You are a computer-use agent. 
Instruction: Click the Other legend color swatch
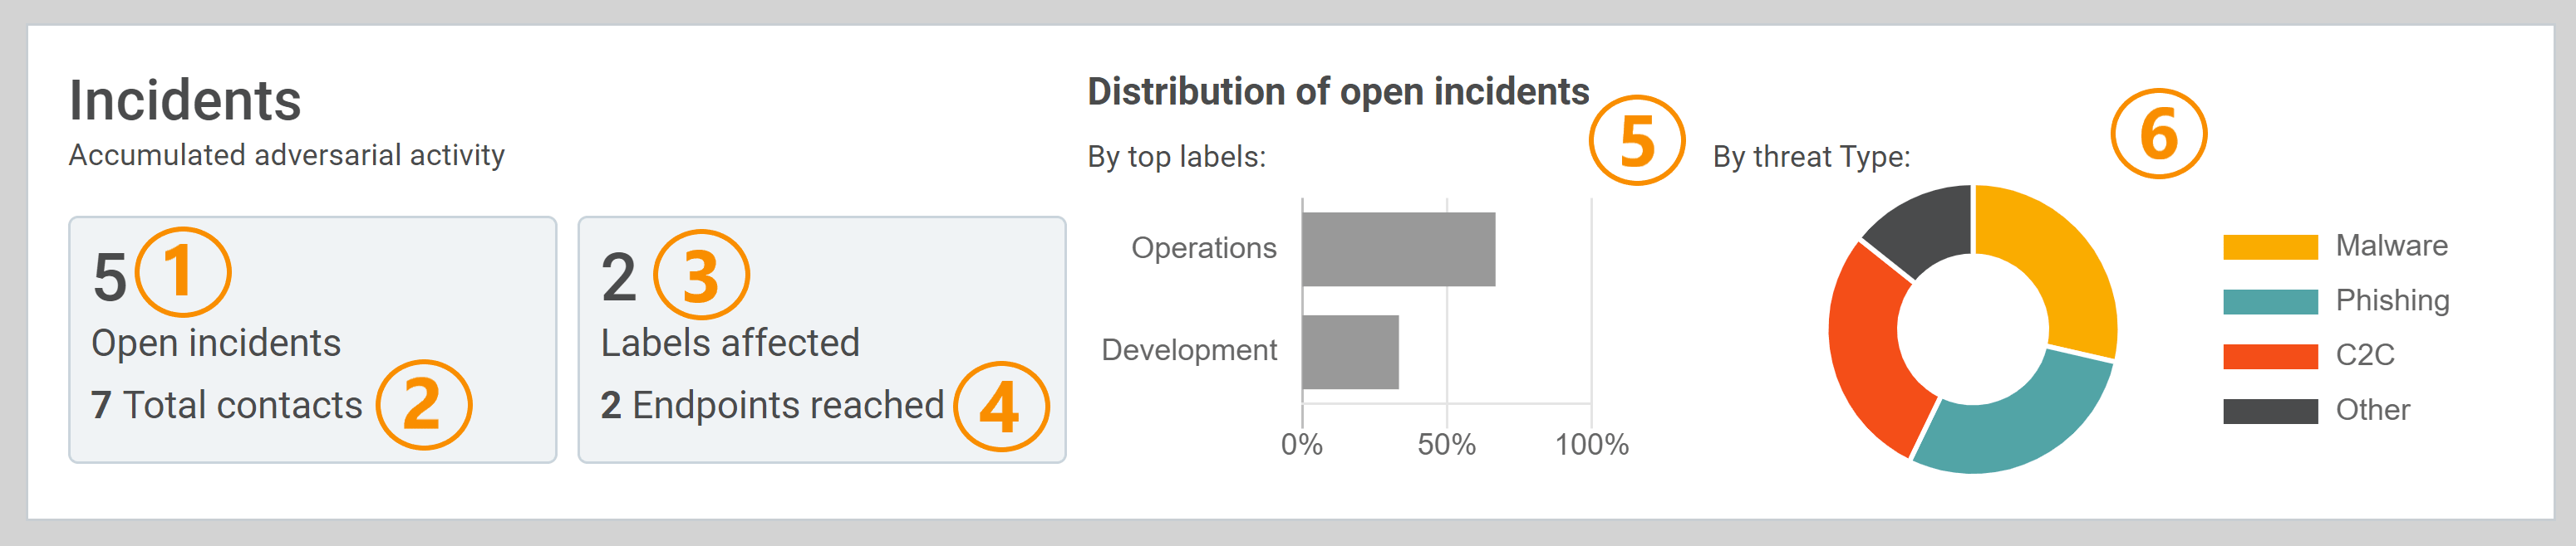pyautogui.click(x=2269, y=410)
